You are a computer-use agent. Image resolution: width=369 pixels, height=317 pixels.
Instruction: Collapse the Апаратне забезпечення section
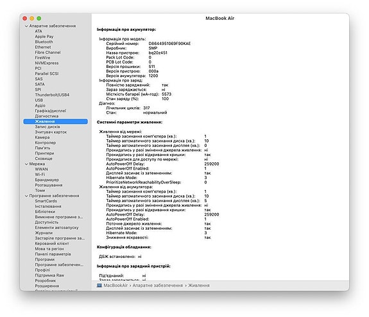(x=26, y=26)
